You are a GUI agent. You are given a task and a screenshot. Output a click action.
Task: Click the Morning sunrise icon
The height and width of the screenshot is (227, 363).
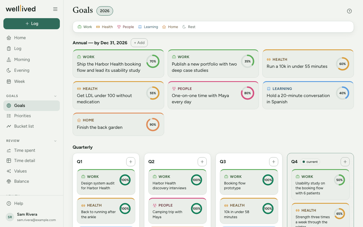pos(9,60)
